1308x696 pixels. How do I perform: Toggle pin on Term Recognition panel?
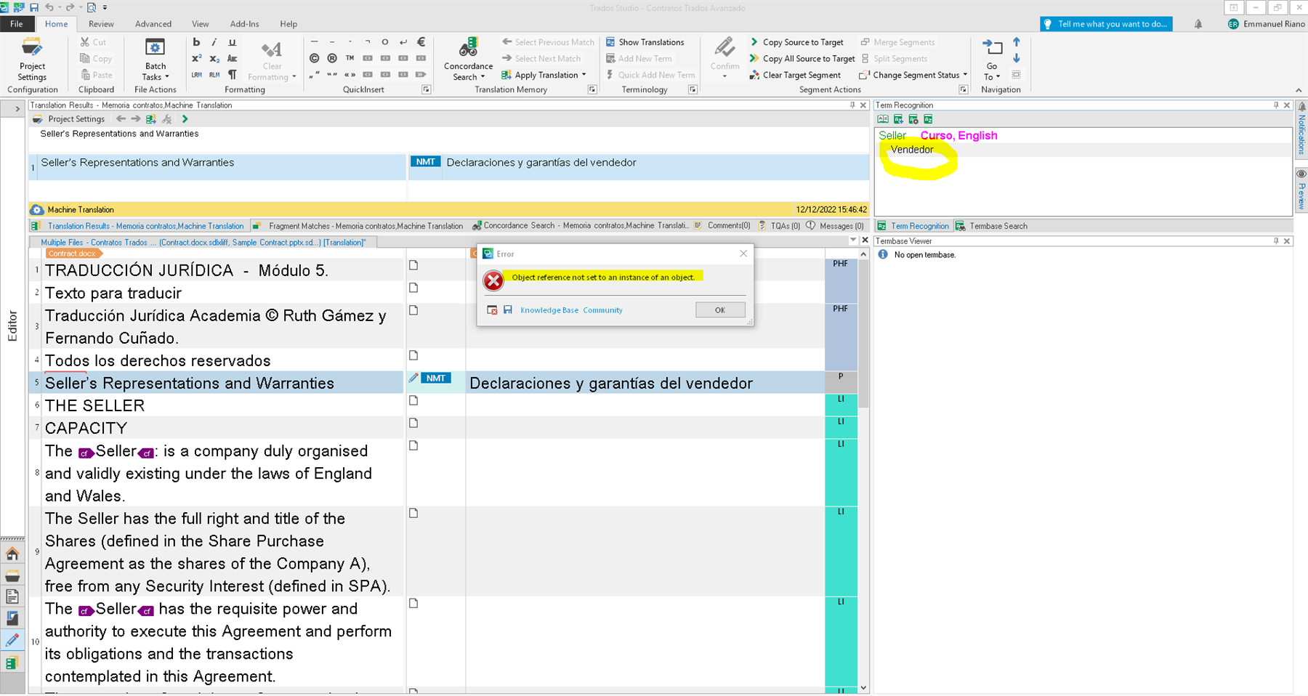point(1276,105)
